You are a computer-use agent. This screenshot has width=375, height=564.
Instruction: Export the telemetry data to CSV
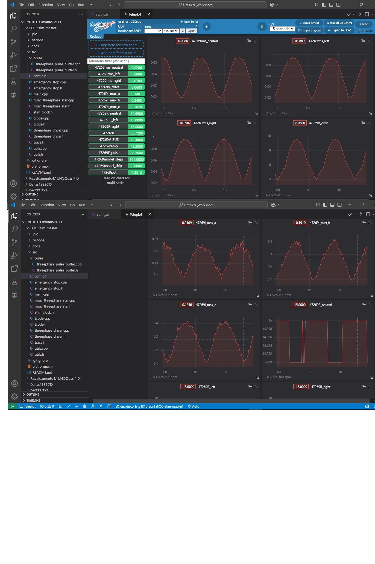(x=339, y=30)
